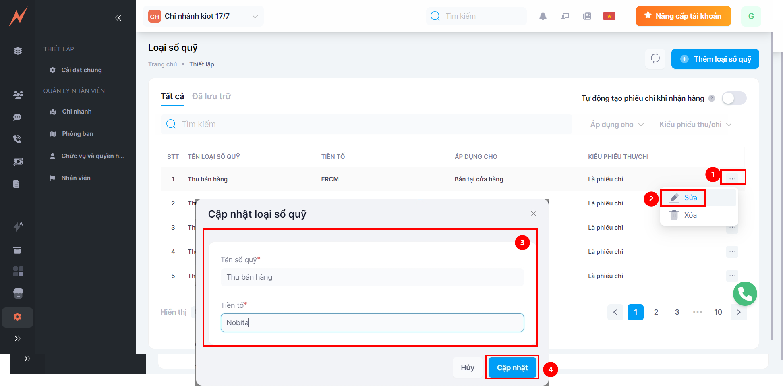The width and height of the screenshot is (783, 386).
Task: Click the Hủy button in dialog
Action: 467,367
